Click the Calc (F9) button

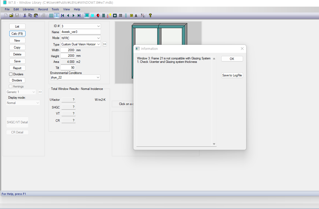click(17, 34)
